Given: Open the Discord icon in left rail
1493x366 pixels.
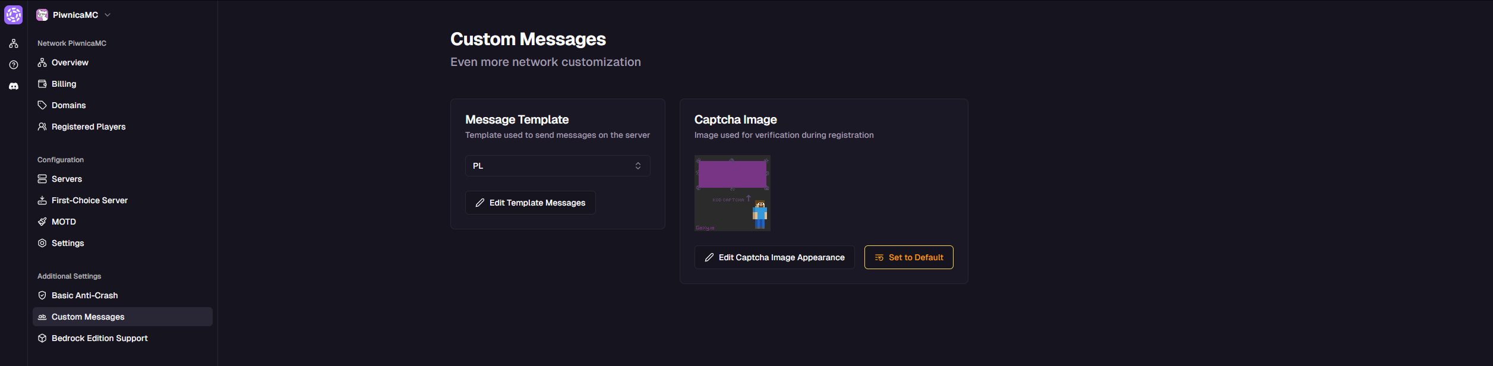Looking at the screenshot, I should tap(14, 86).
